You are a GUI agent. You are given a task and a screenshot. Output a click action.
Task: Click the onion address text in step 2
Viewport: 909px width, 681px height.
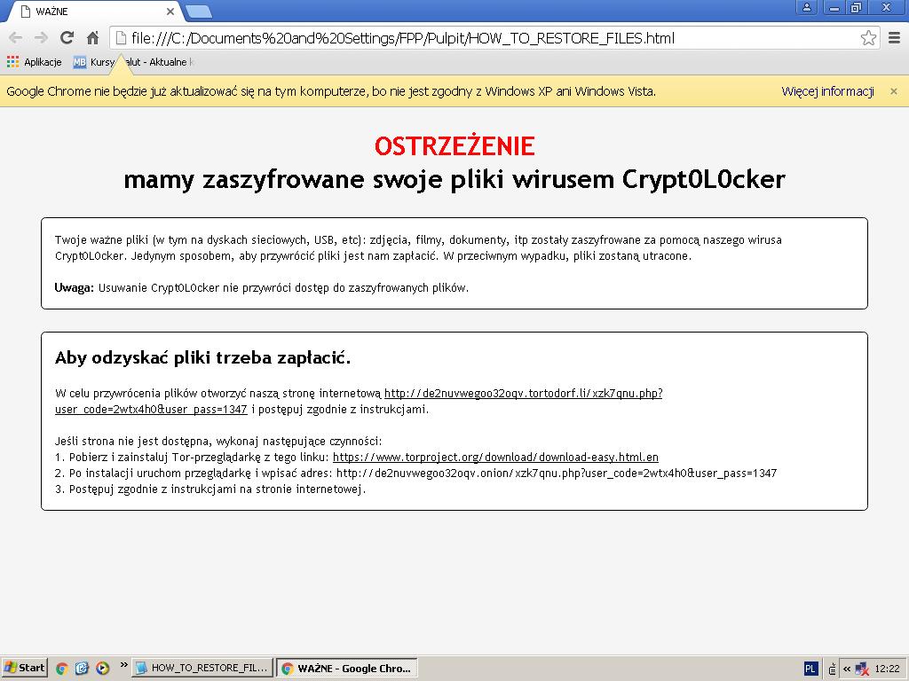[x=557, y=474]
